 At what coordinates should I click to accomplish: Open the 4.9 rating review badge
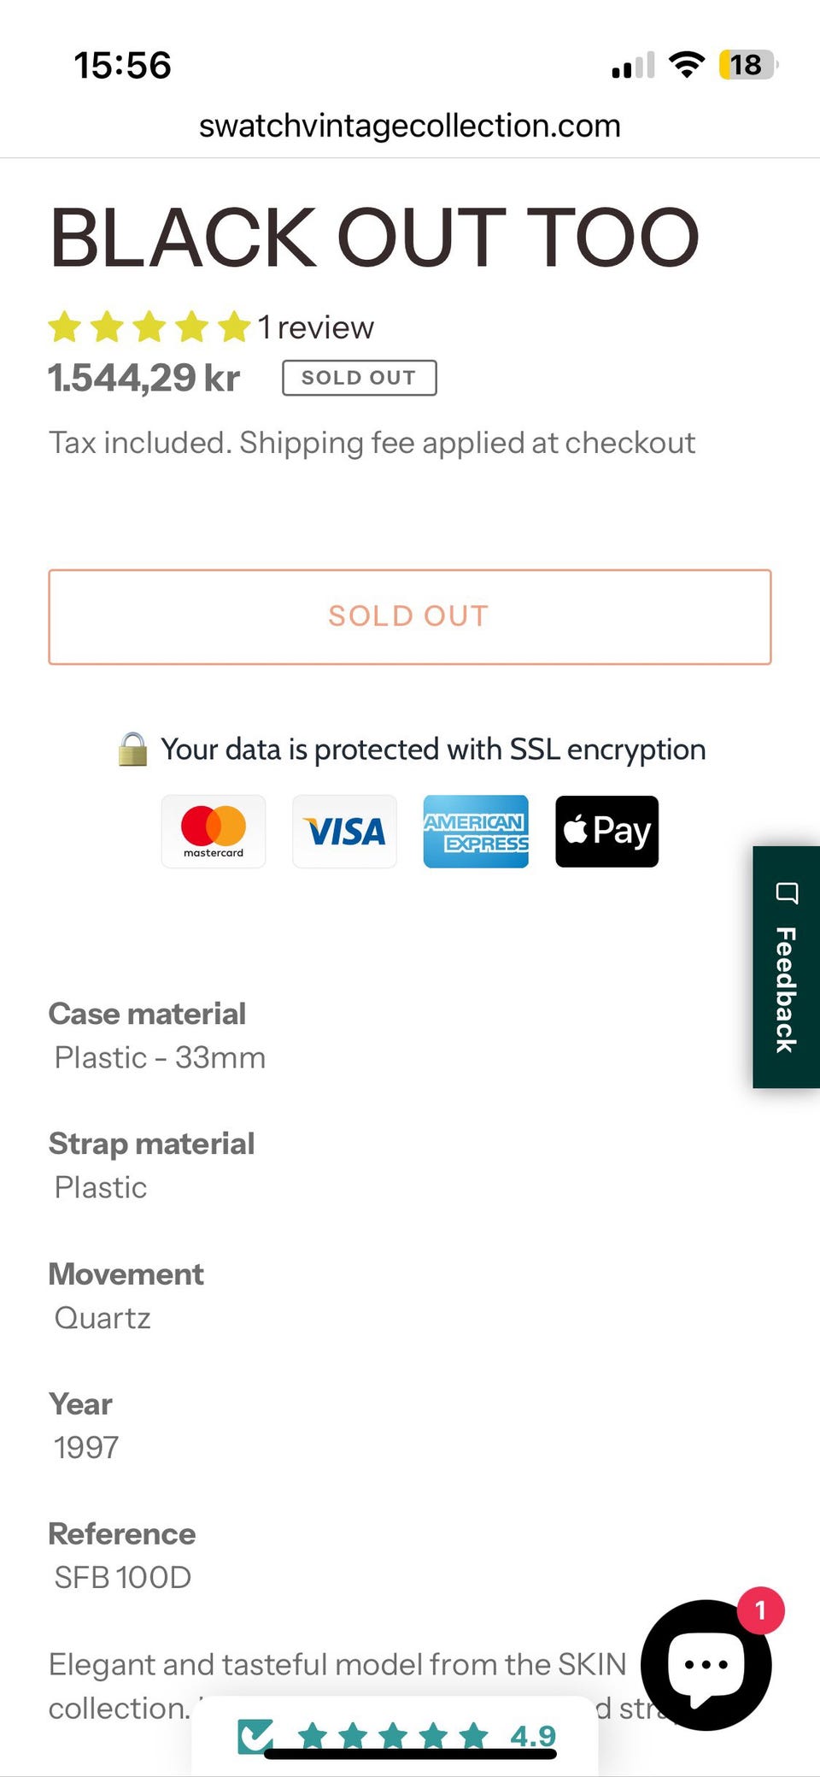tap(533, 1735)
